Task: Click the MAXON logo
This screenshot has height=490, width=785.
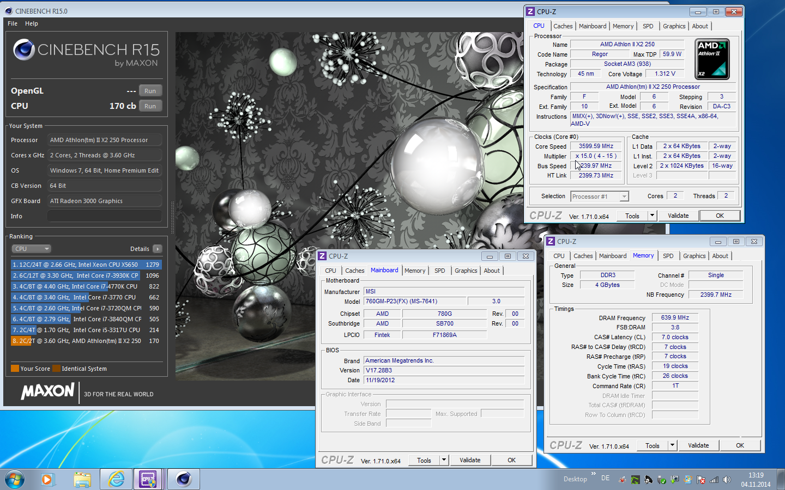Action: click(x=48, y=391)
